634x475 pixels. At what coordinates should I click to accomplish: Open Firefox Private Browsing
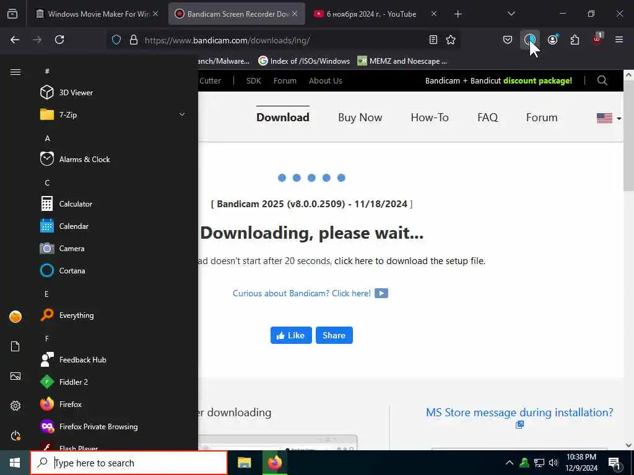click(89, 427)
